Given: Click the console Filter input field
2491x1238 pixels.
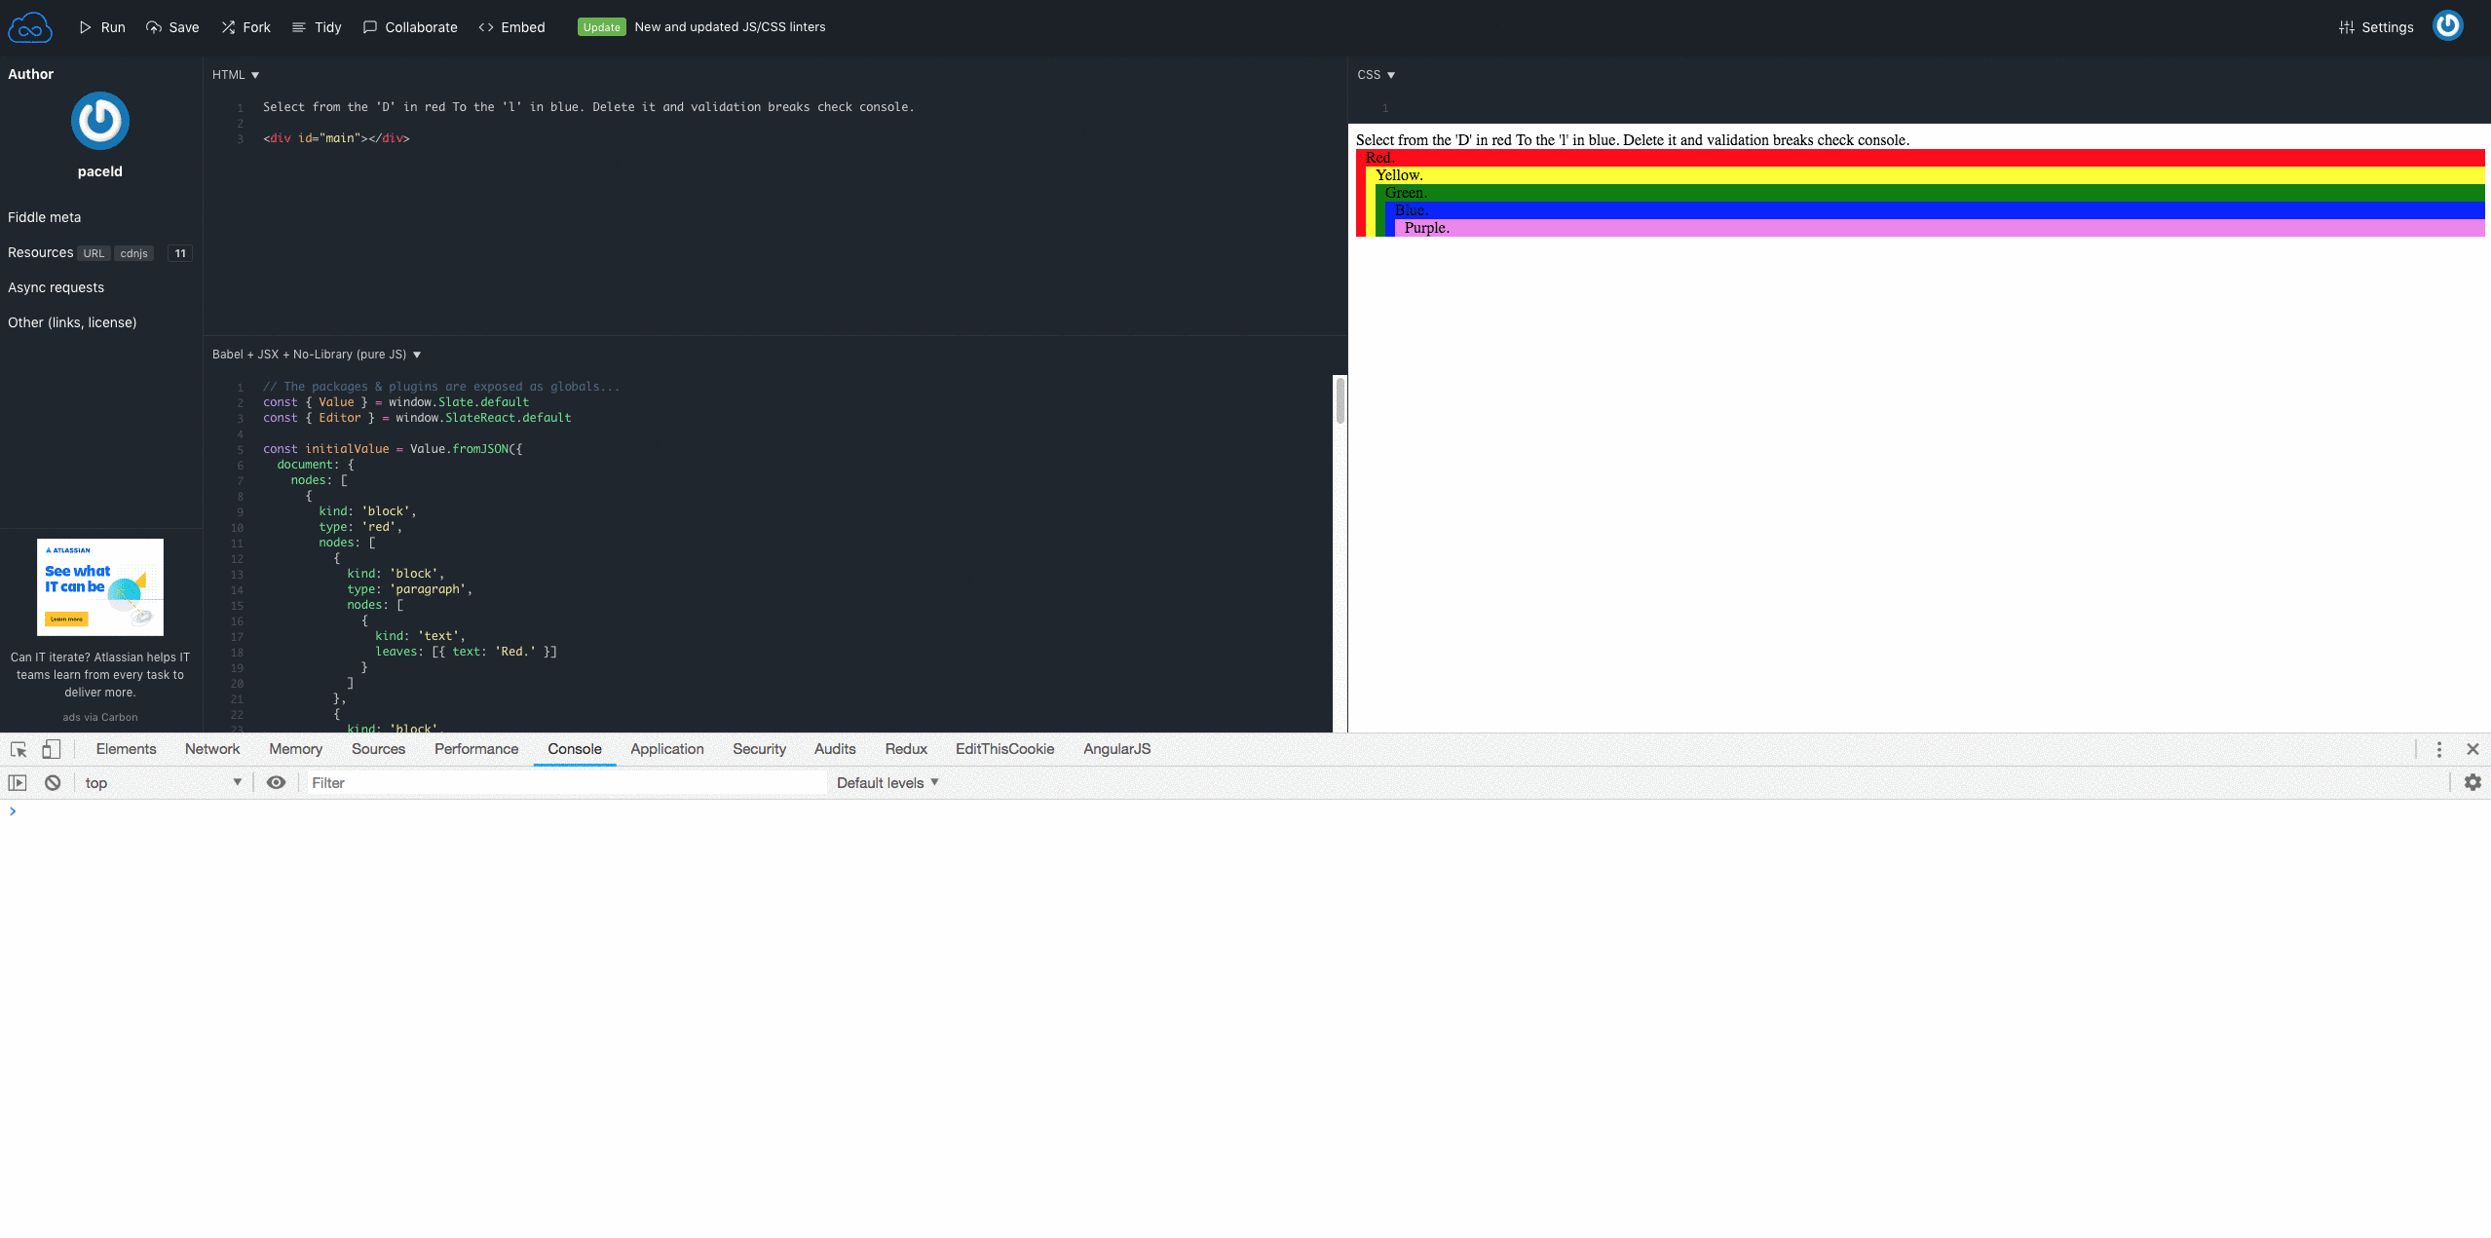Looking at the screenshot, I should [565, 782].
